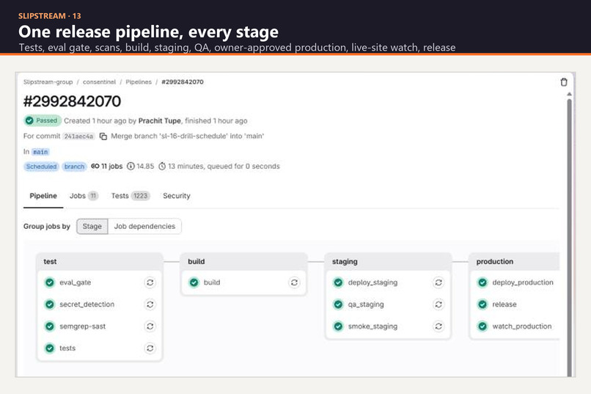
Task: Open the semgrep-sast job
Action: (x=83, y=326)
